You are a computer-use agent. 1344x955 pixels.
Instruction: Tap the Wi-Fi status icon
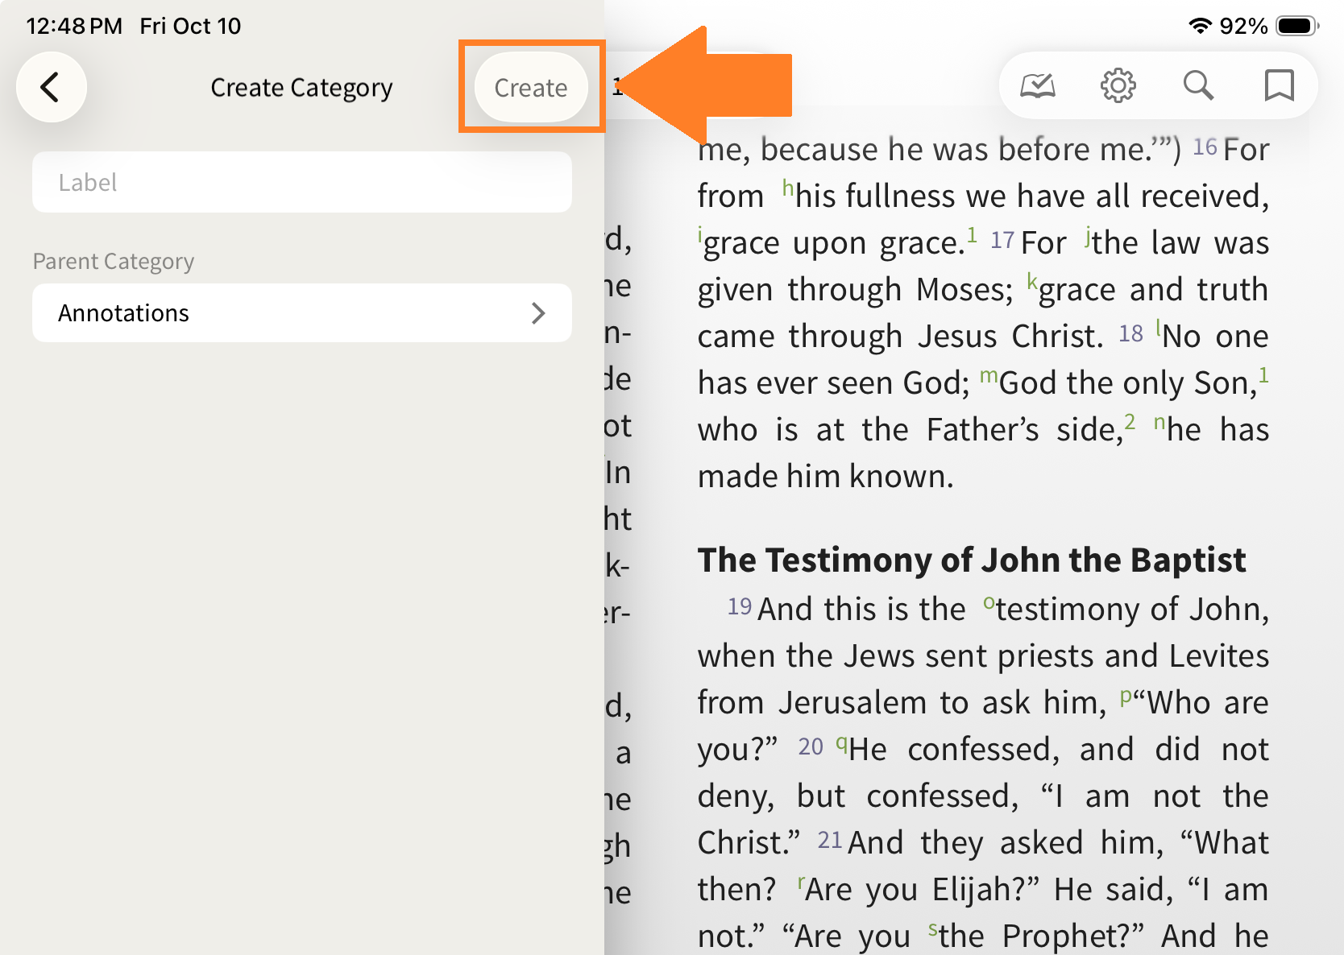[1200, 26]
